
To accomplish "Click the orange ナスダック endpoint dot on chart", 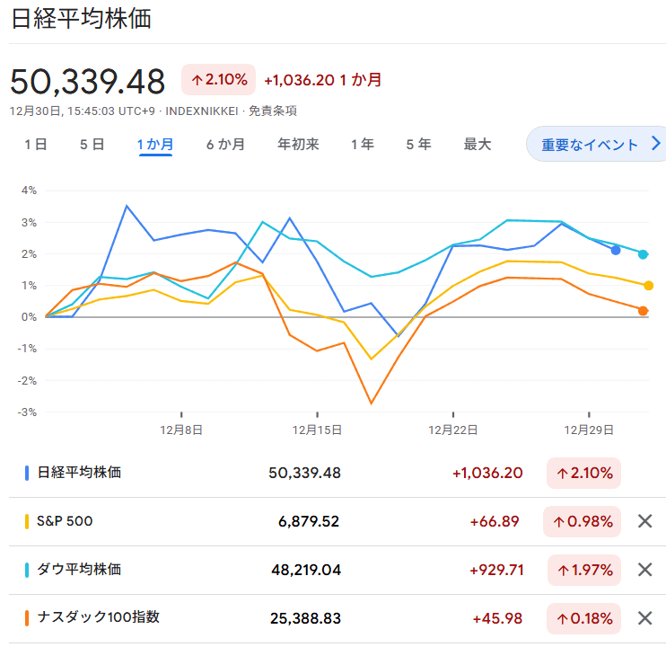I will [x=643, y=311].
